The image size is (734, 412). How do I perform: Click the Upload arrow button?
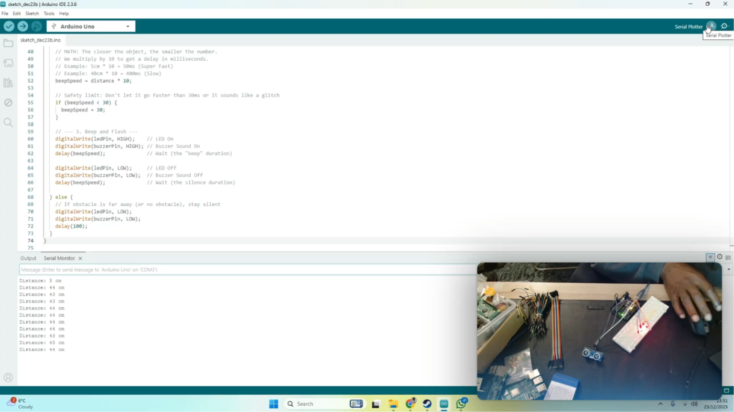(x=23, y=26)
